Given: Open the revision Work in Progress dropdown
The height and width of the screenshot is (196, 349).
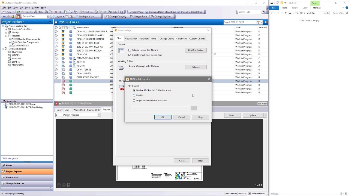Looking at the screenshot, I should tap(99, 115).
